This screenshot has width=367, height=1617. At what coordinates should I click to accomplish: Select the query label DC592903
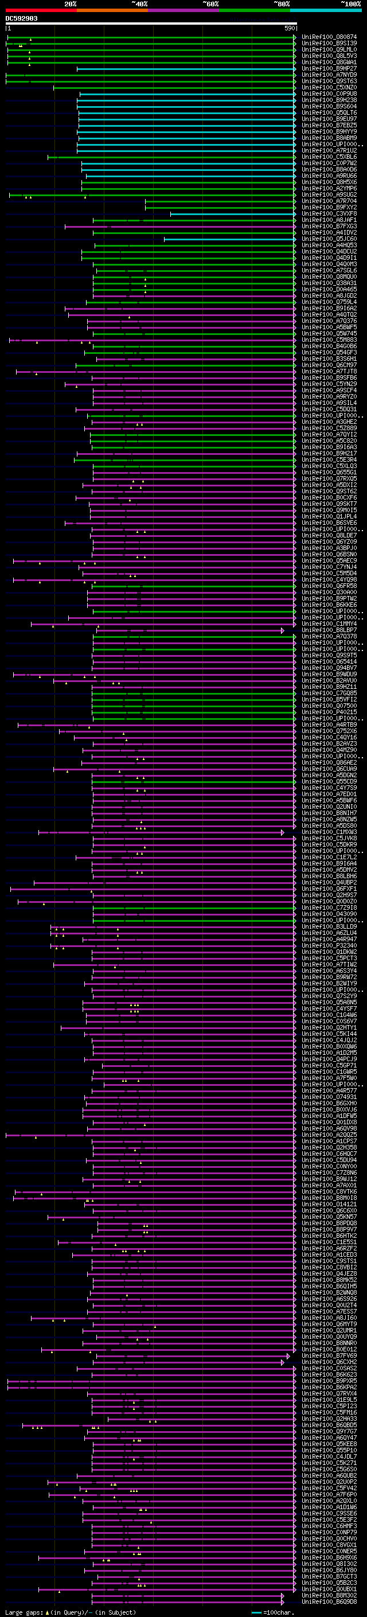click(x=21, y=19)
